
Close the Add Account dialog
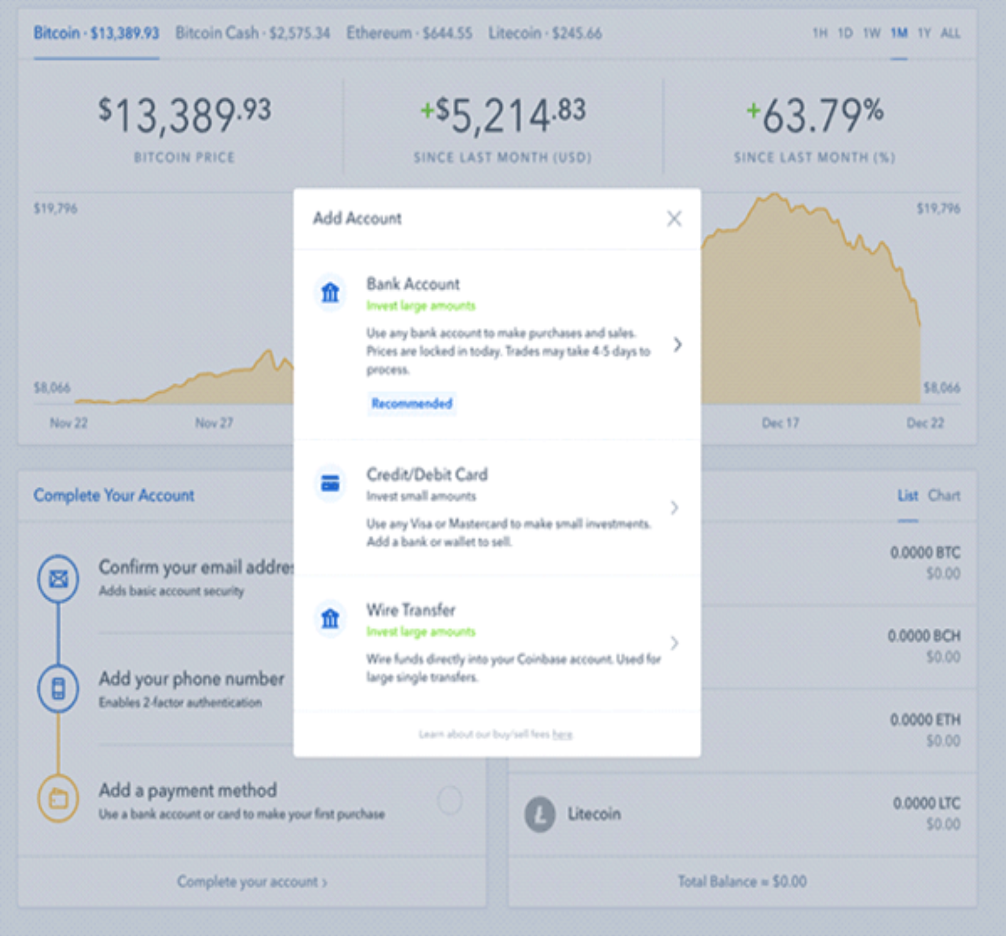(x=674, y=219)
